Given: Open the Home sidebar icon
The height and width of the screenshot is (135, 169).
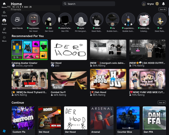Looking at the screenshot, I should tap(4, 4).
